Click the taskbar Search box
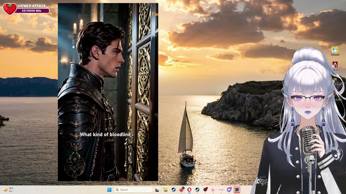This screenshot has width=346, height=194. click(133, 190)
